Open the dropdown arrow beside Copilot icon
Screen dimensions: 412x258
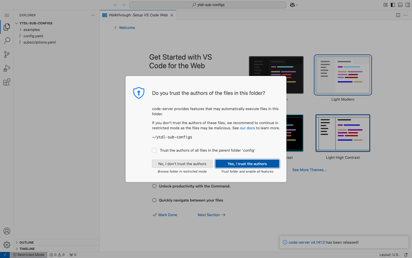click(297, 5)
